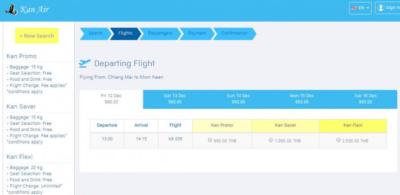400x195 pixels.
Task: Click the Payment step in progress bar
Action: [197, 33]
